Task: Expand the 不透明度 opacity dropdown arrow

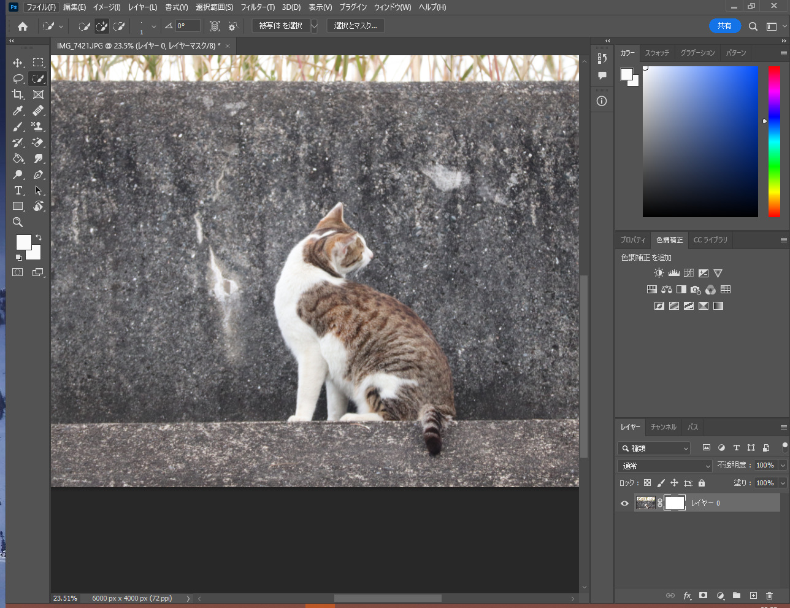Action: 783,466
